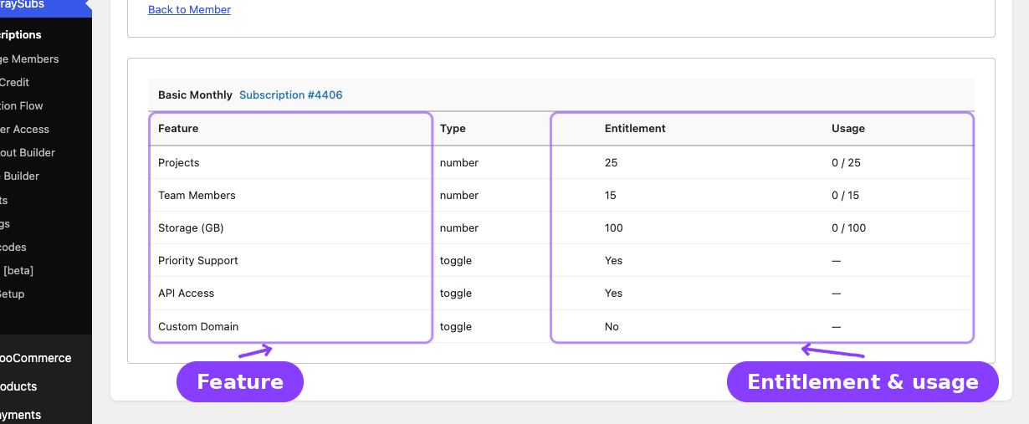
Task: Select the Custom Domain feature cell
Action: [x=198, y=326]
